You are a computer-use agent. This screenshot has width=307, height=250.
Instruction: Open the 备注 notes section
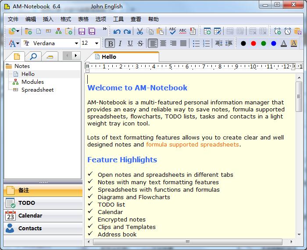pos(43,190)
